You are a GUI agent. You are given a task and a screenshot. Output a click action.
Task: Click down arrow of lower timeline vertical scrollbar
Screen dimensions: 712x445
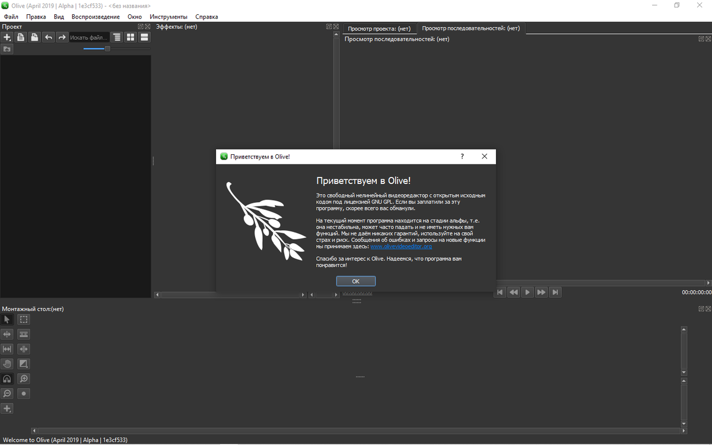pos(684,424)
